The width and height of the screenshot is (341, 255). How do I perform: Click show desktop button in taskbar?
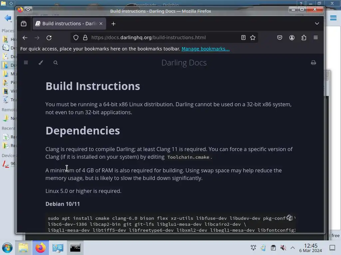click(x=332, y=248)
